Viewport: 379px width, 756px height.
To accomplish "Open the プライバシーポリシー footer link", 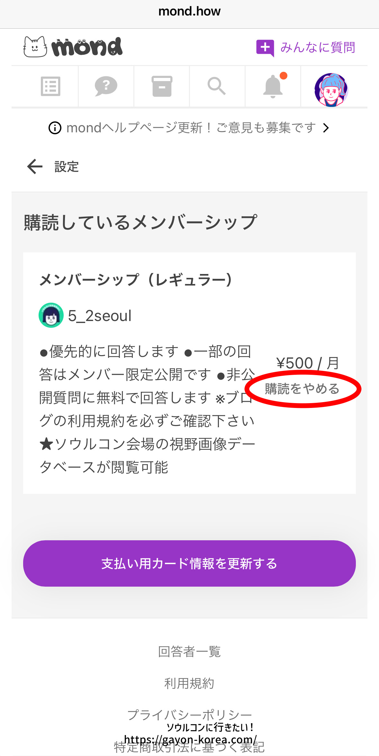I will tap(189, 715).
